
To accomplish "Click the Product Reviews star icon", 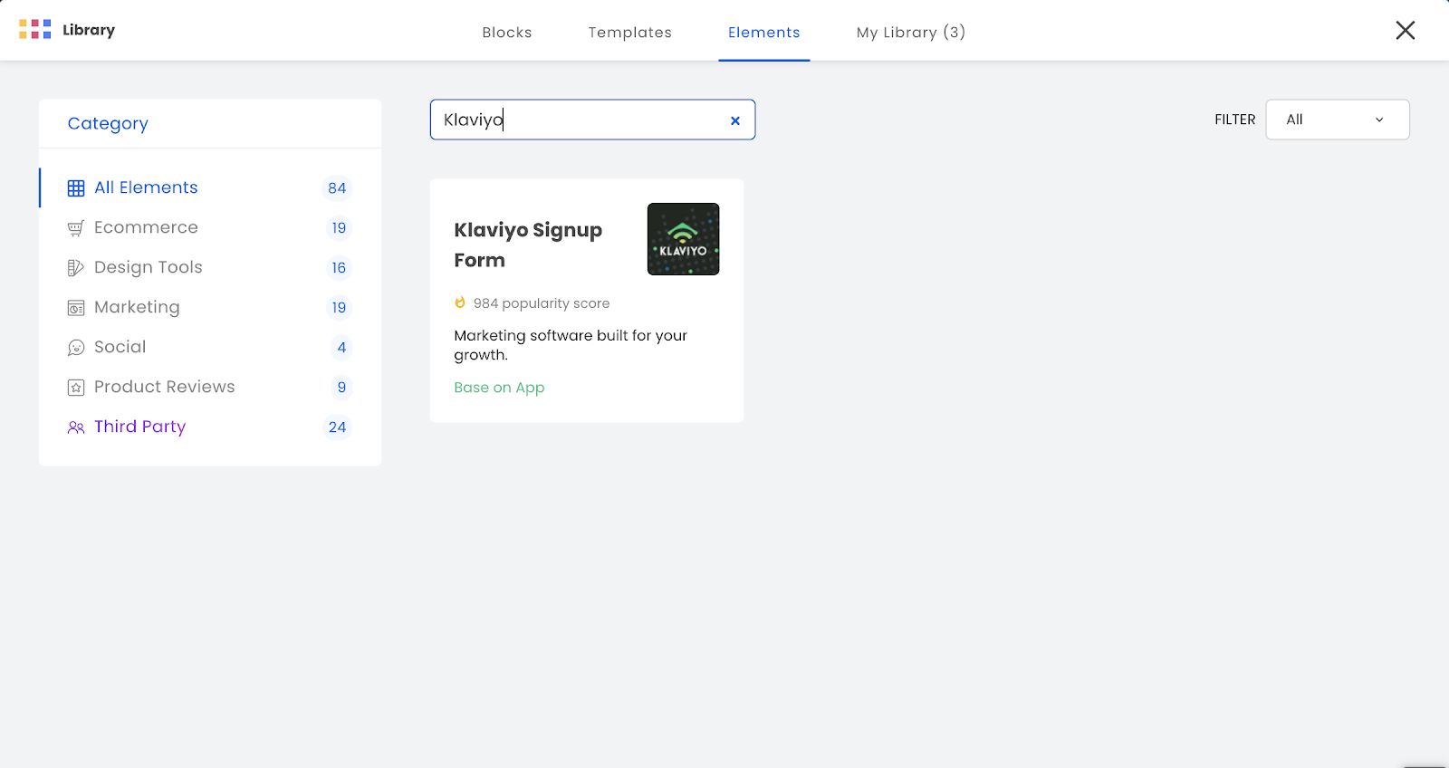I will (x=76, y=388).
